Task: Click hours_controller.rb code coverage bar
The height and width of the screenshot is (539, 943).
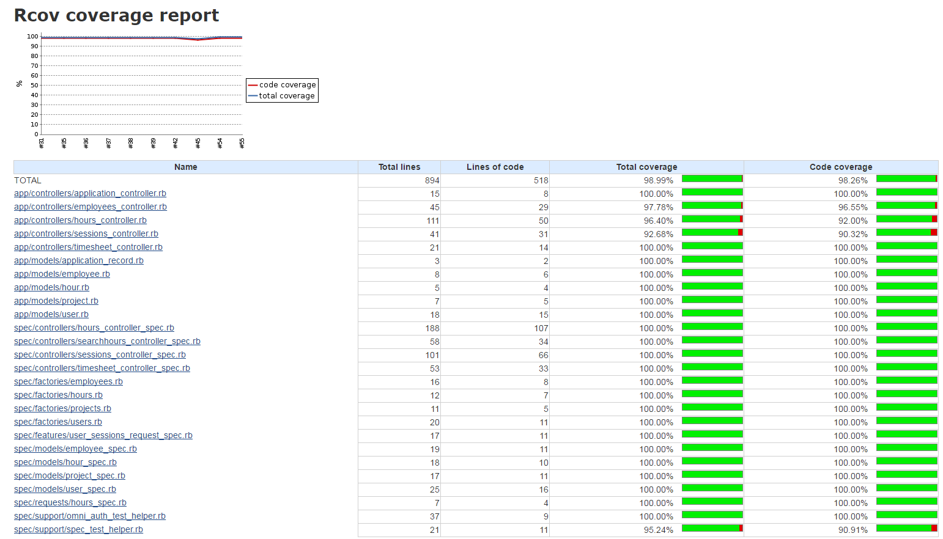Action: (x=907, y=219)
